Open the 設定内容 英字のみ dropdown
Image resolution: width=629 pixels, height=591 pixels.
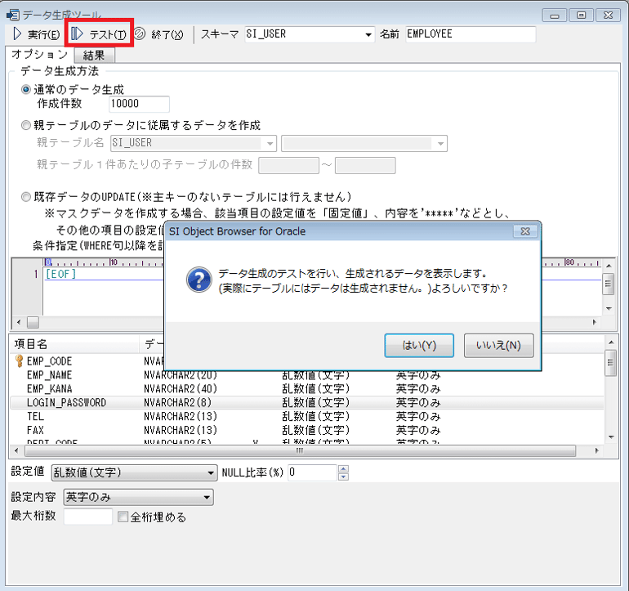(x=206, y=497)
